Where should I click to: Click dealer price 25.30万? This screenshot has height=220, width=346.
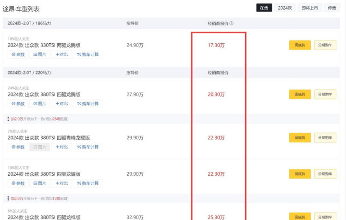(x=216, y=217)
